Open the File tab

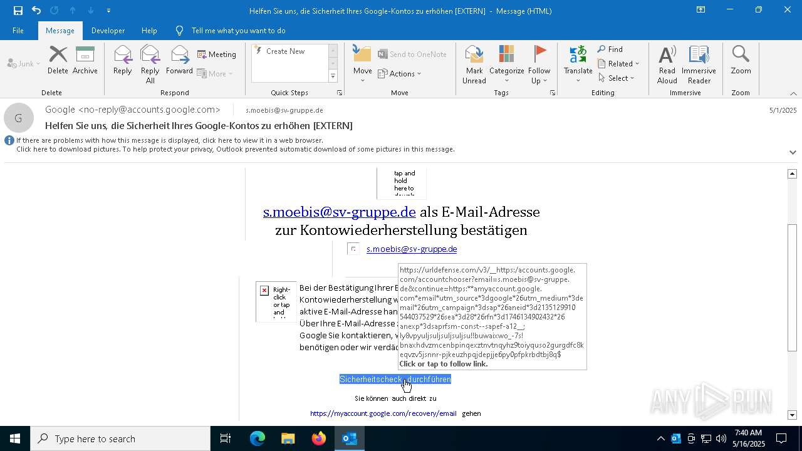(18, 30)
